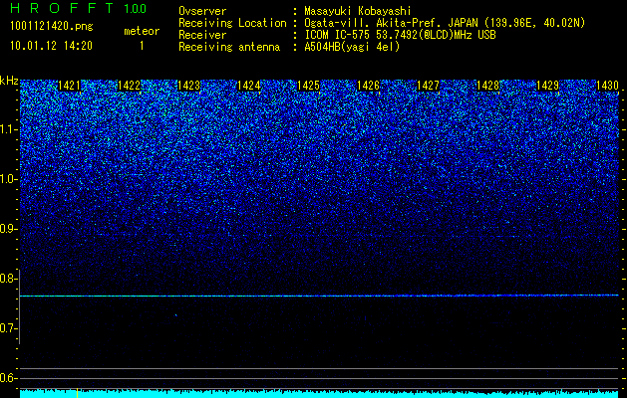Image resolution: width=627 pixels, height=398 pixels.
Task: Click the Ogata-vill. Akita-Pref. JAPAN location text
Action: [445, 23]
